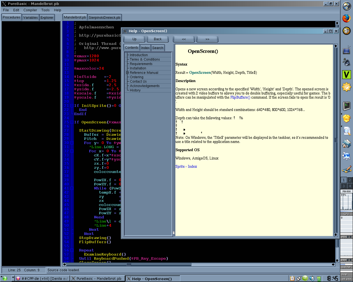The width and height of the screenshot is (353, 282).
Task: Open the speaker and music notes icon
Action: (x=346, y=62)
